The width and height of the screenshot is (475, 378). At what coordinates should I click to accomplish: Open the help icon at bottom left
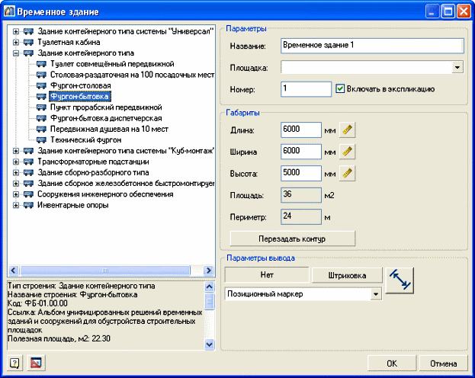14,363
